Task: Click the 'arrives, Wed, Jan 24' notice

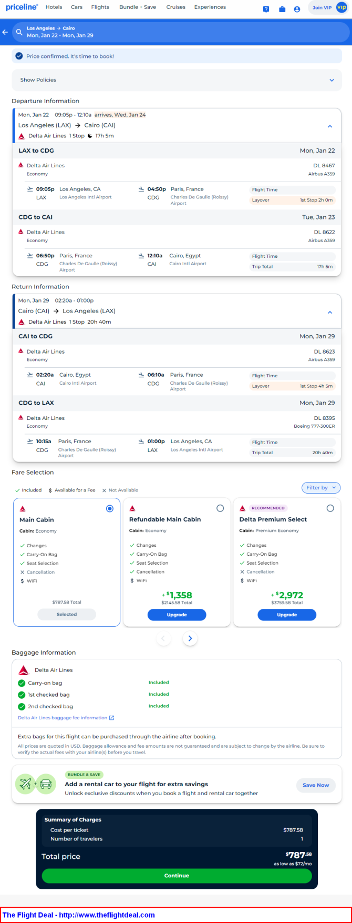Action: (x=120, y=115)
